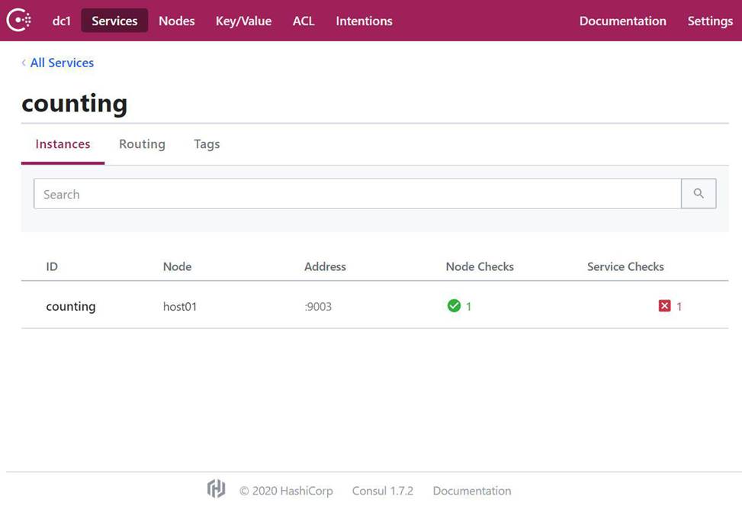The height and width of the screenshot is (506, 742).
Task: Switch to the Tags tab
Action: point(207,144)
